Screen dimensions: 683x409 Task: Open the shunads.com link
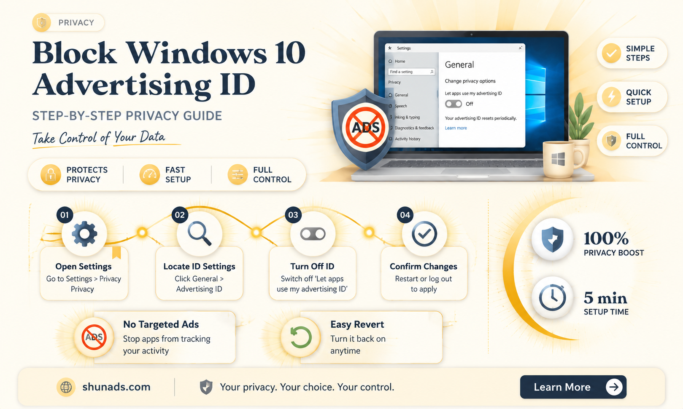[116, 387]
